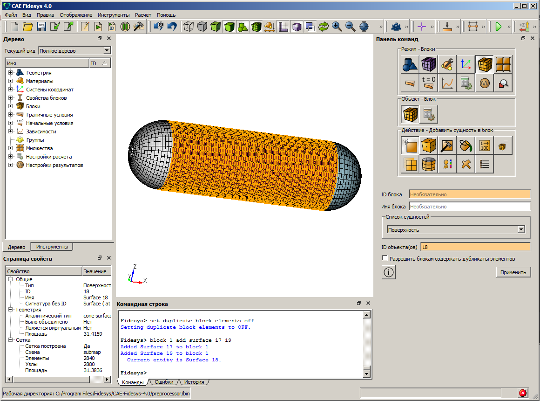
Task: Open the Отображение menu
Action: click(x=76, y=15)
